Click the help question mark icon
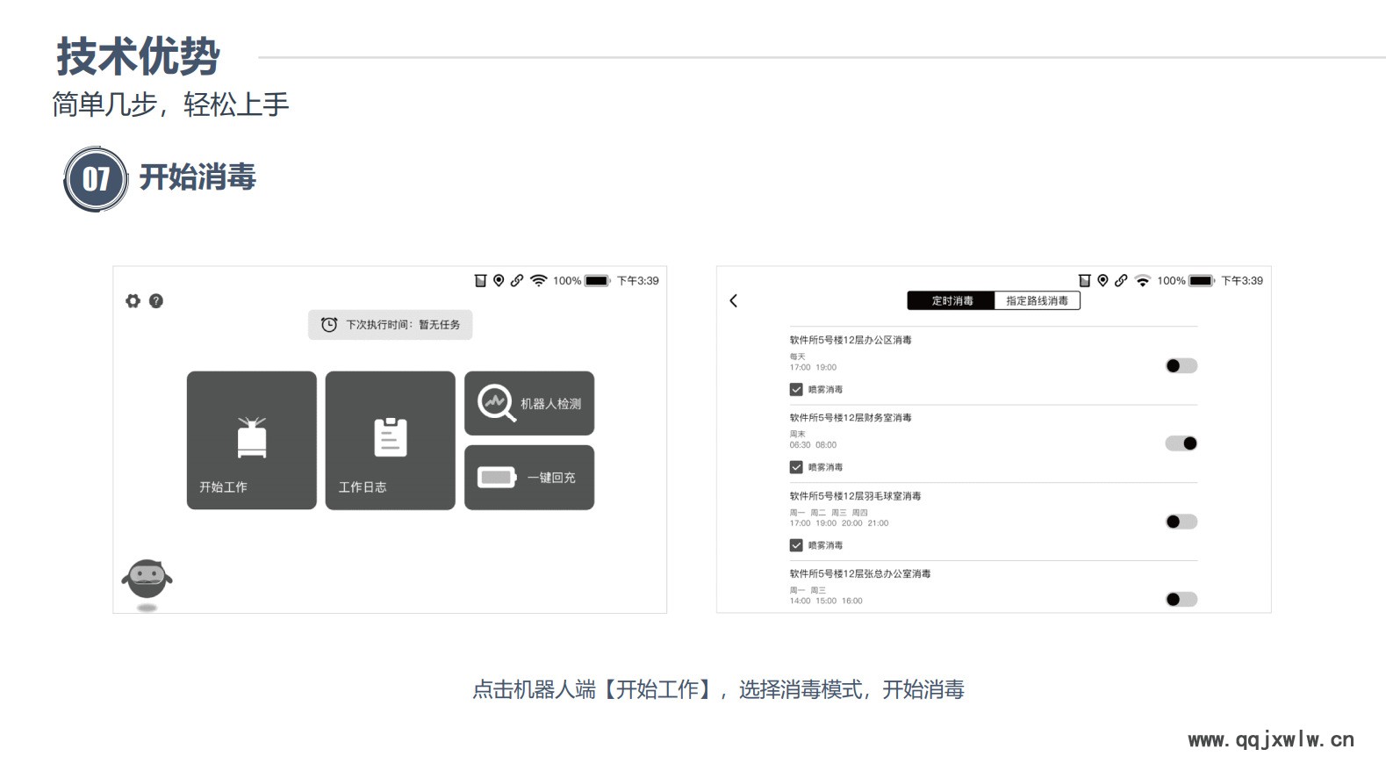 (156, 301)
